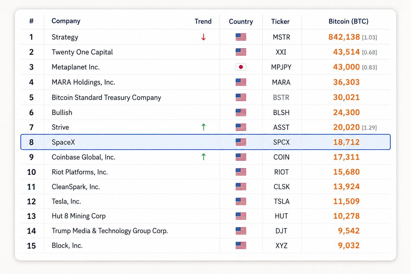Click the DJT ticker cell
This screenshot has width=411, height=274.
click(281, 231)
